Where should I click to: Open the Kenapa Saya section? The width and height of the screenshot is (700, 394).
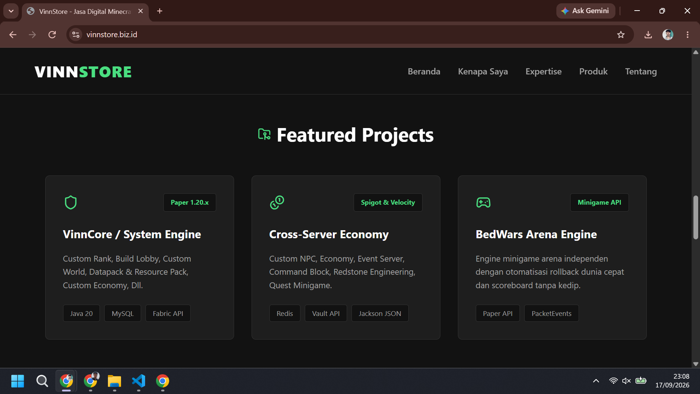pyautogui.click(x=483, y=72)
